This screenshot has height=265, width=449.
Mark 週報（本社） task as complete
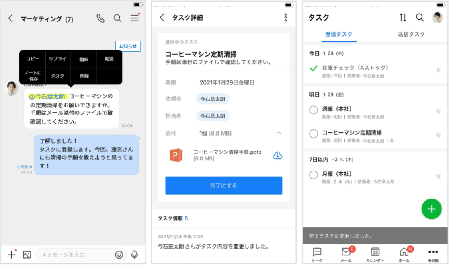coord(314,110)
